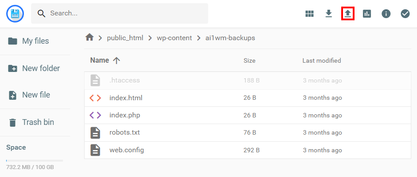
Task: Click the File Browser floppy logo
Action: [x=15, y=14]
